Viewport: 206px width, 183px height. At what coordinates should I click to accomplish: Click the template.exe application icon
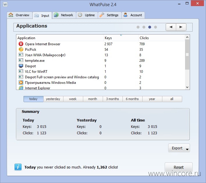point(21,60)
